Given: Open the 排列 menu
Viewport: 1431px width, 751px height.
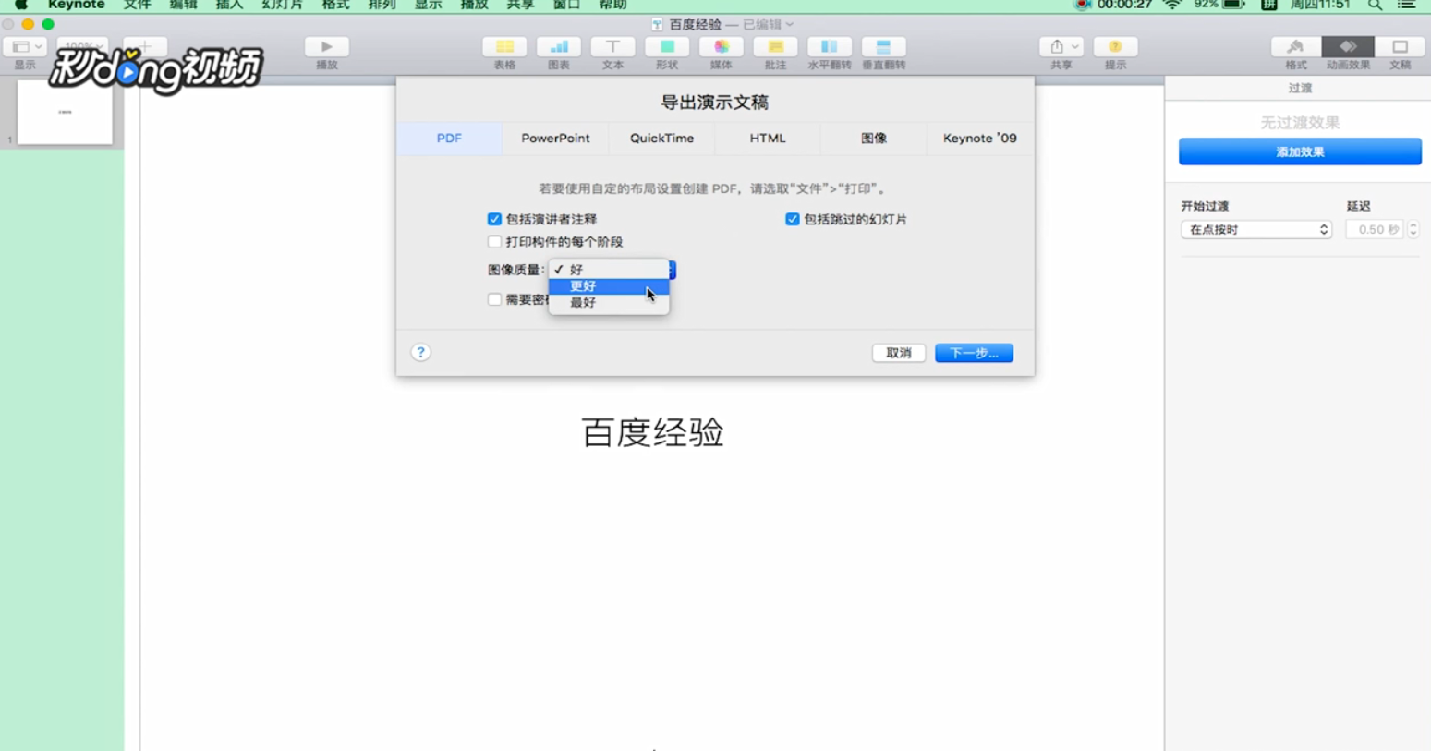Looking at the screenshot, I should click(382, 5).
